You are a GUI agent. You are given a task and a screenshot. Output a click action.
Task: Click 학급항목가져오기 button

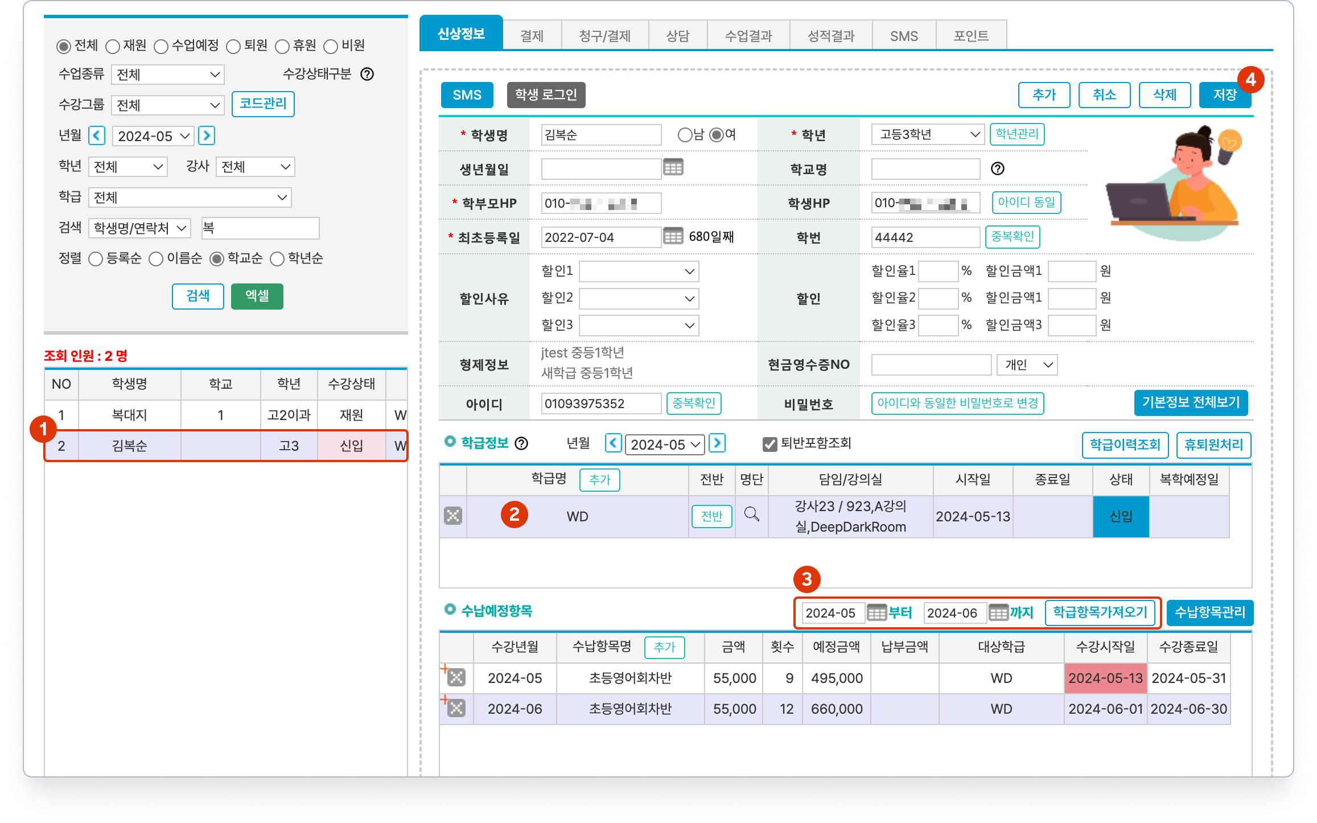coord(1100,612)
